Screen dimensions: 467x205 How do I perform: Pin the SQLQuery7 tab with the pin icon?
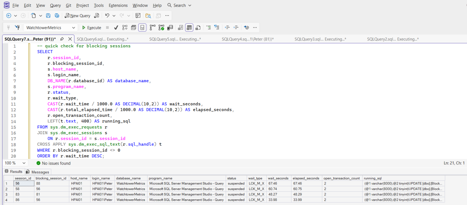point(62,39)
